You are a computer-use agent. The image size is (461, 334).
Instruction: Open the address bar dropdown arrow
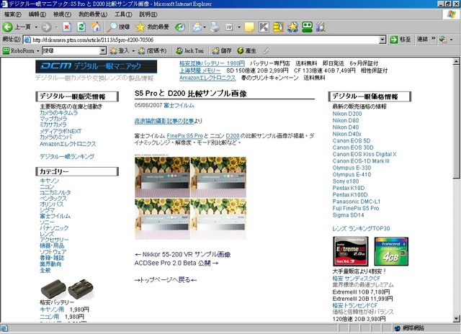[382, 40]
